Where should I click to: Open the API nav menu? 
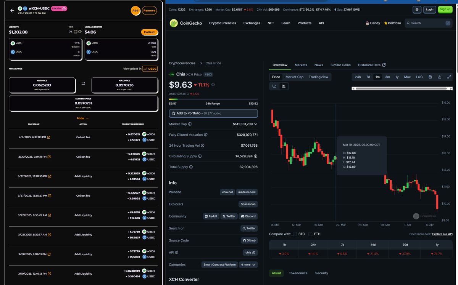coord(321,23)
